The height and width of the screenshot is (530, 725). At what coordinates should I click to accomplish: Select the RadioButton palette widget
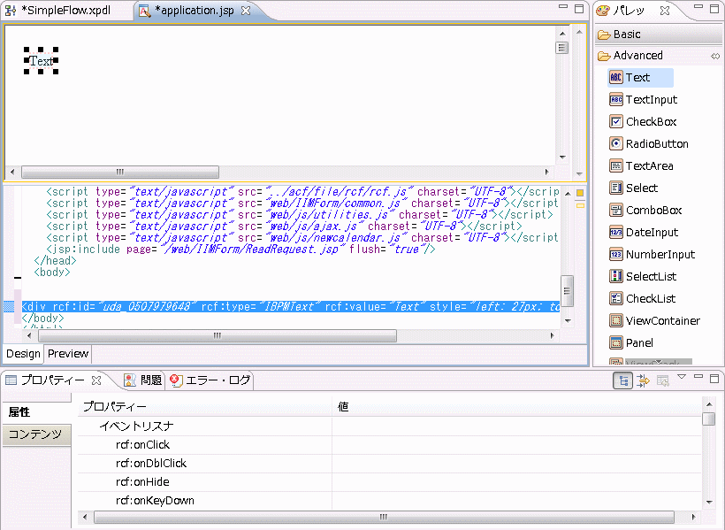(656, 144)
